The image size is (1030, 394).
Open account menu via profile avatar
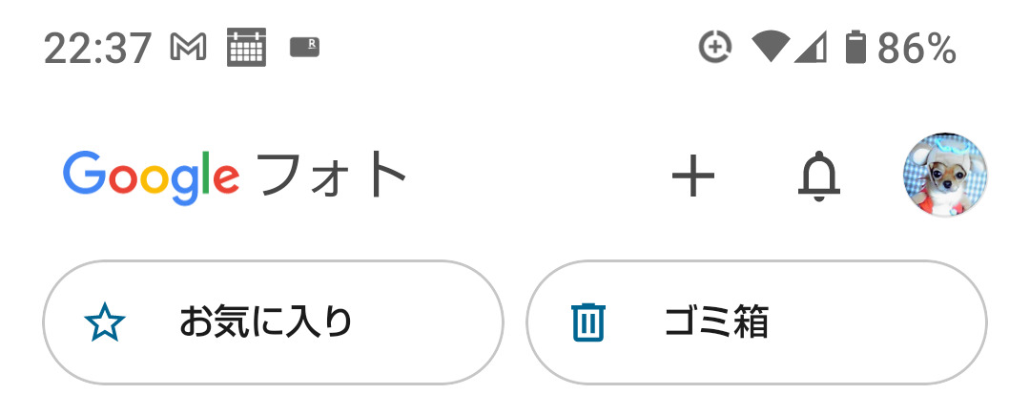944,176
